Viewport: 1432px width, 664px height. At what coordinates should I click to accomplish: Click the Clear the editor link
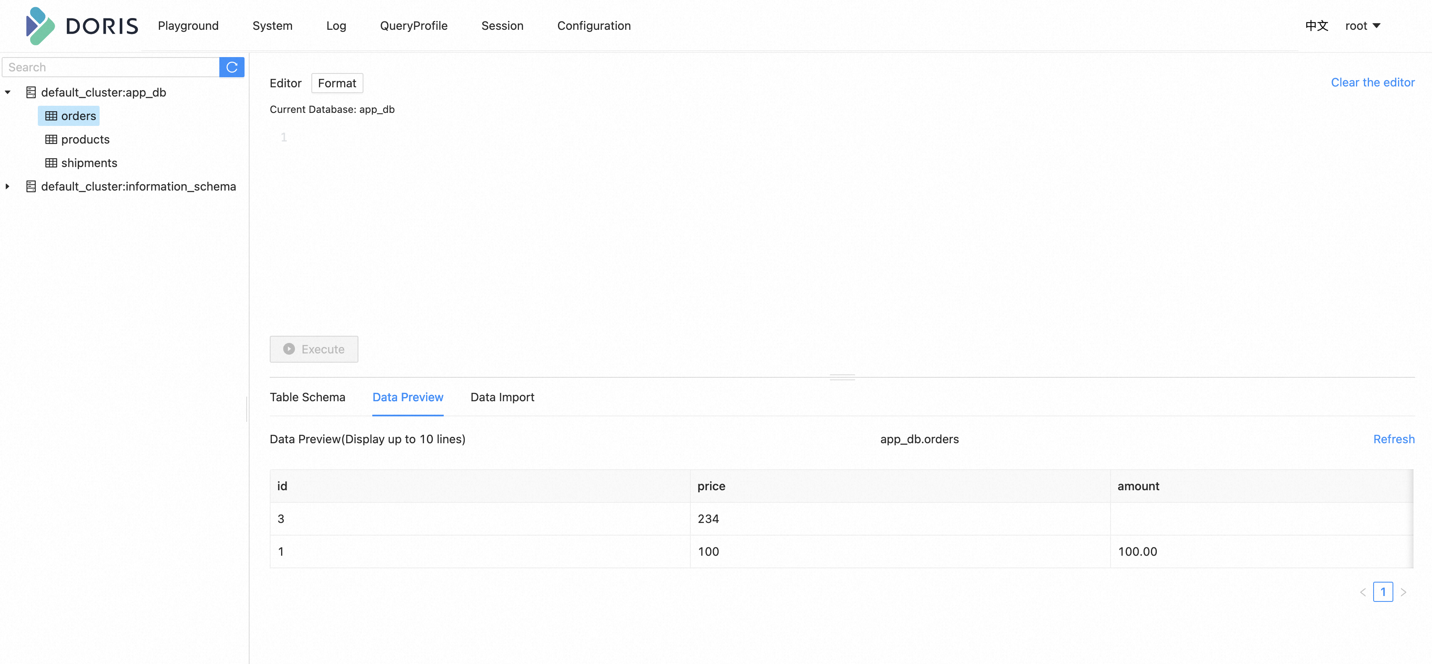[x=1372, y=82]
